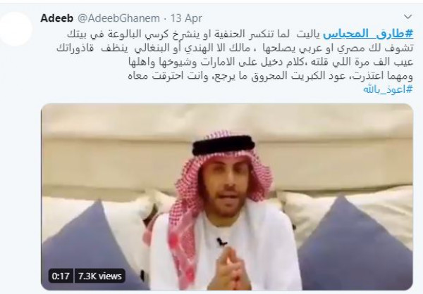Screen dimensions: 423x294
Task: Click the tweet line starting with ومهما اعتذرت
Action: [x=270, y=76]
